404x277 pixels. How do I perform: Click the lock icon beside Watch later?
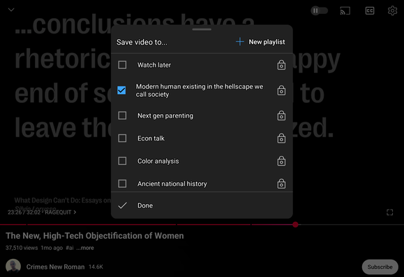281,65
